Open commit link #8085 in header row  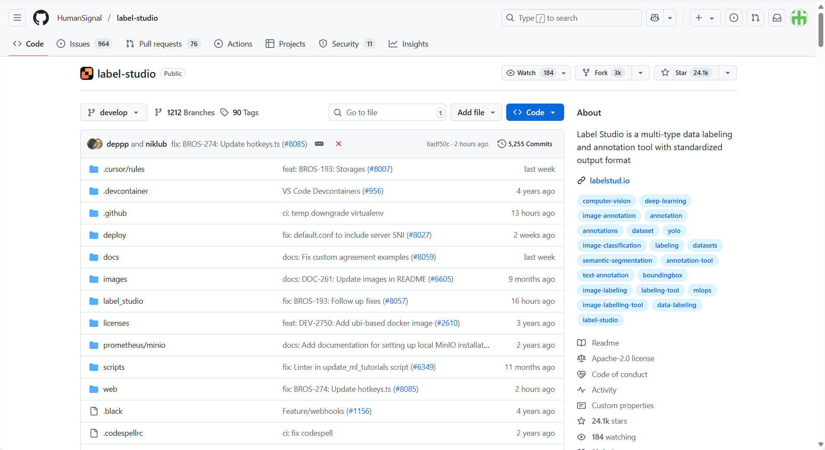coord(294,144)
